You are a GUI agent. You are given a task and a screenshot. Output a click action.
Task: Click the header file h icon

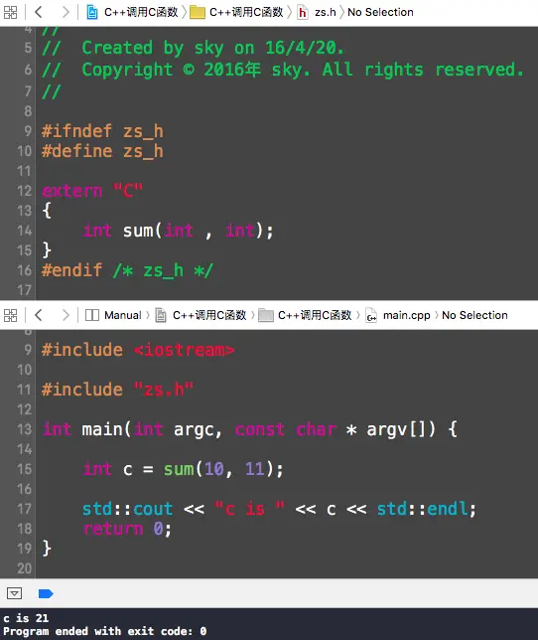tap(303, 12)
